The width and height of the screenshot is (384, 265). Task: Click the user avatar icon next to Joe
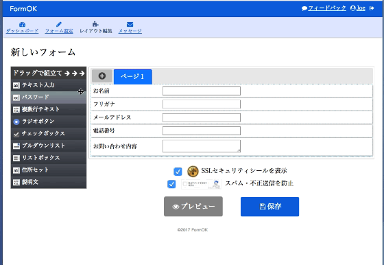coord(353,8)
